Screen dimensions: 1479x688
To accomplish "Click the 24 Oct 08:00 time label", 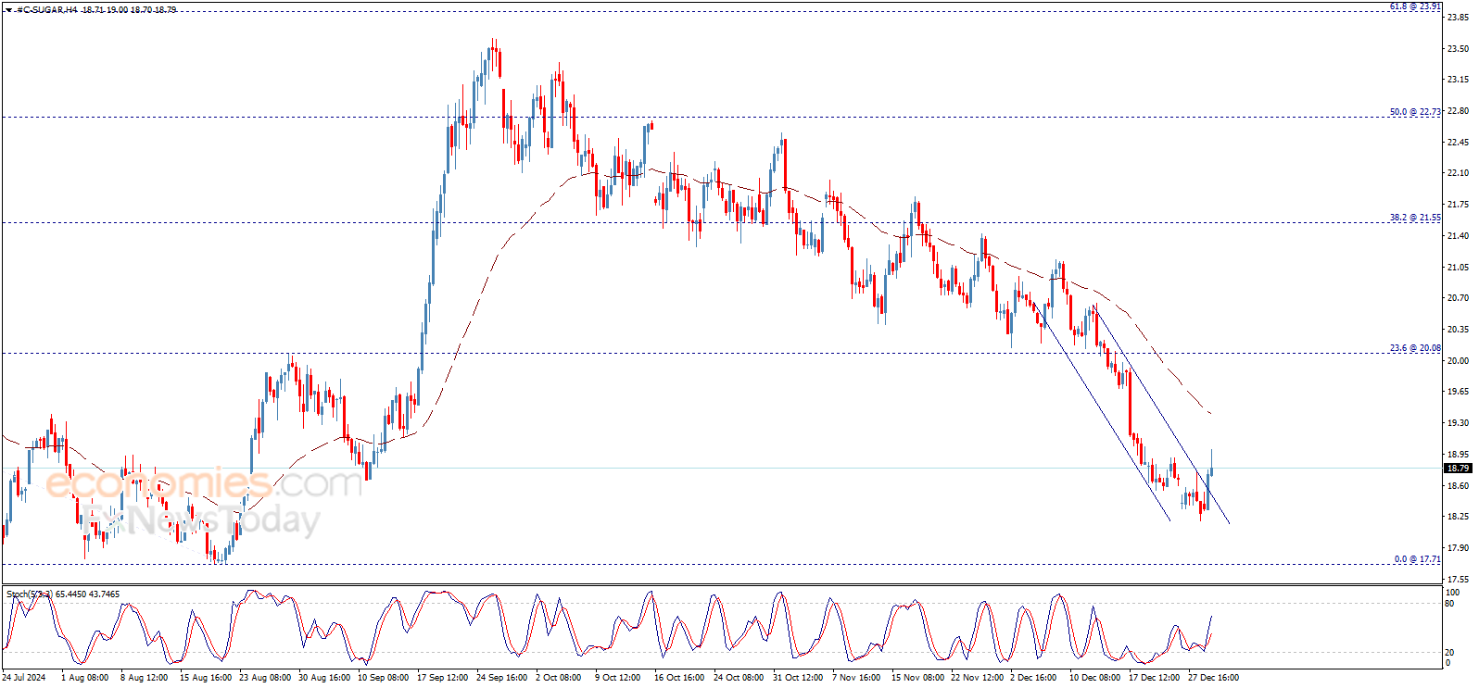I will point(739,678).
